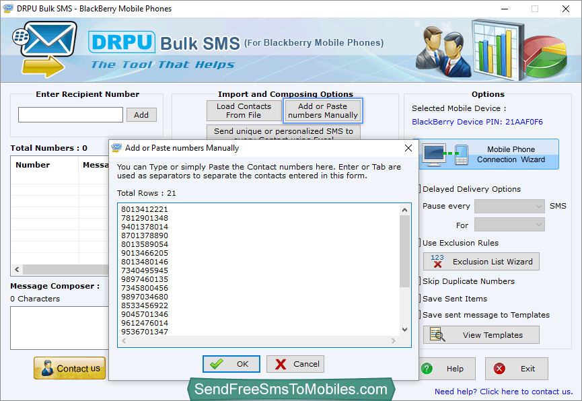This screenshot has height=401, width=582.
Task: Open the Pause every dropdown
Action: tap(509, 206)
